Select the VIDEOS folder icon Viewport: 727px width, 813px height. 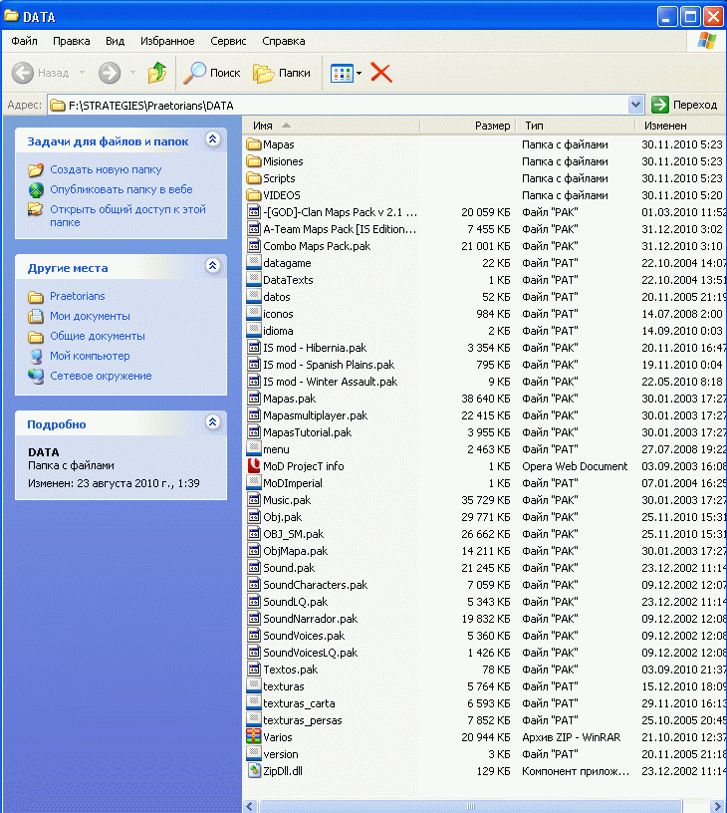pos(253,195)
